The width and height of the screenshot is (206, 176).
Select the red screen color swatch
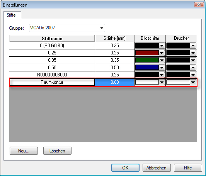[x=147, y=53]
